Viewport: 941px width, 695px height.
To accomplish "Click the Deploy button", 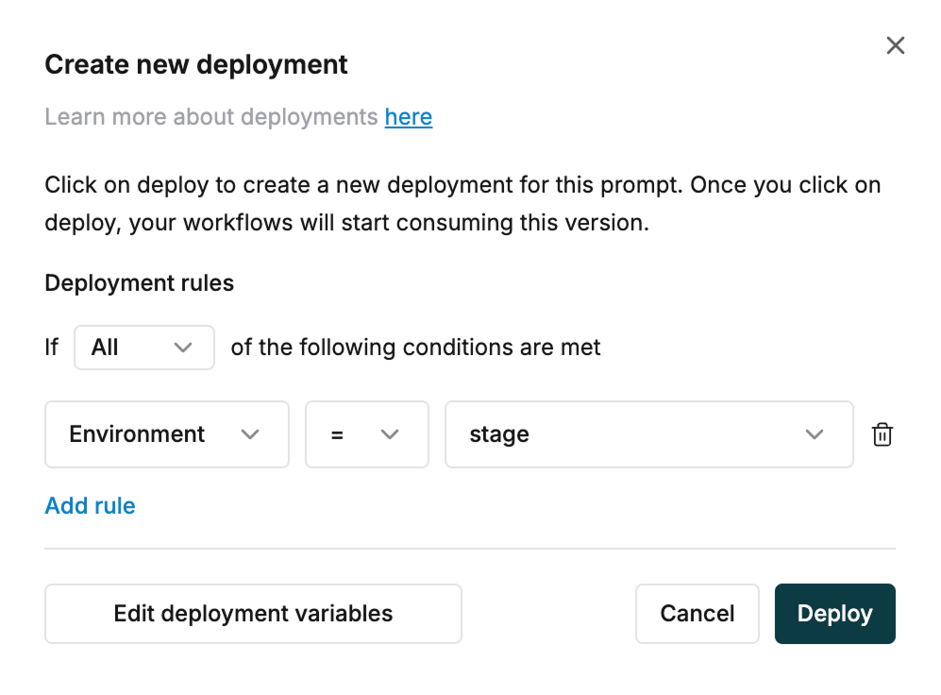I will pos(834,613).
